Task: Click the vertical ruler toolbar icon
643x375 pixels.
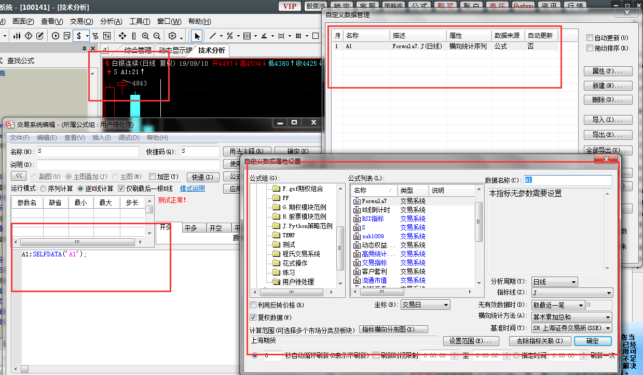Action: 134,36
